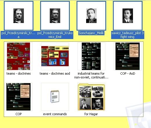Select the 'COP' image file icon
Viewport: 151px width, 128px height.
[19, 97]
